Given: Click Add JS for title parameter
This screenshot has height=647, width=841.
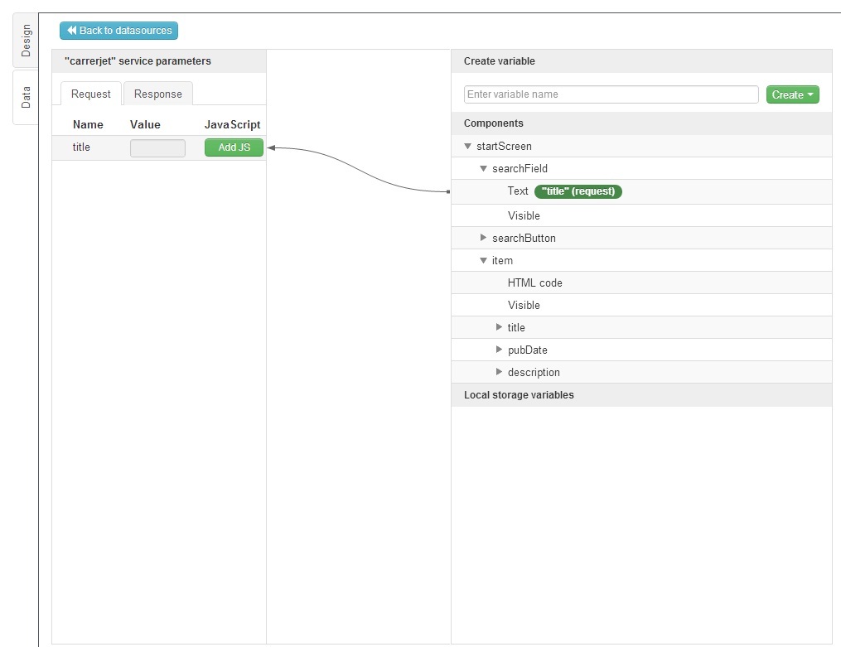Looking at the screenshot, I should coord(234,147).
